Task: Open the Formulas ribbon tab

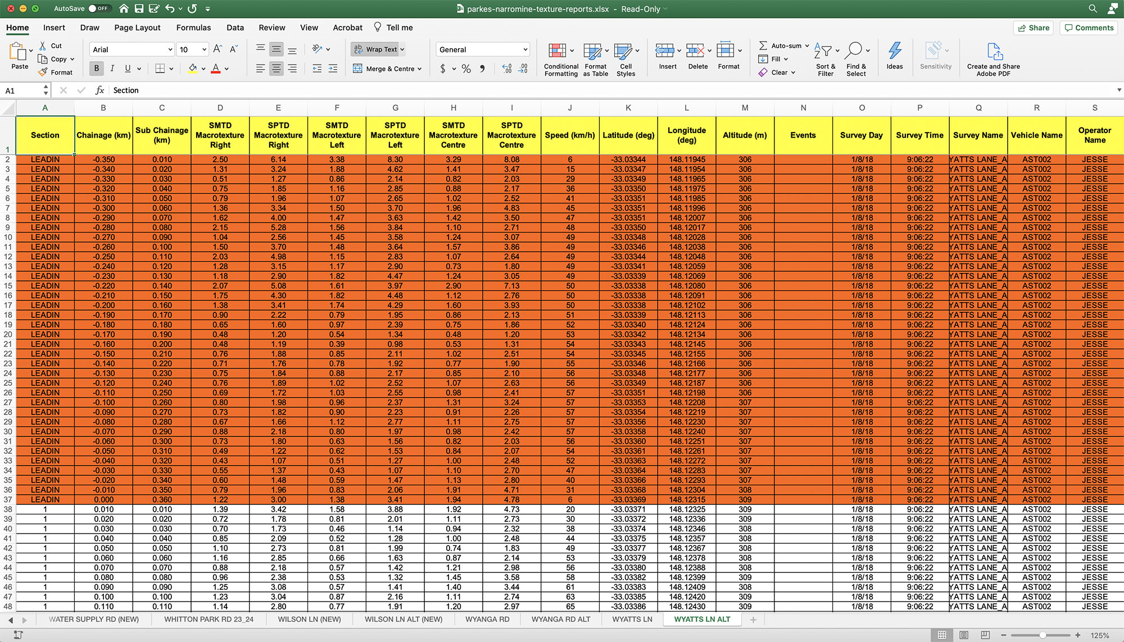Action: pos(193,28)
